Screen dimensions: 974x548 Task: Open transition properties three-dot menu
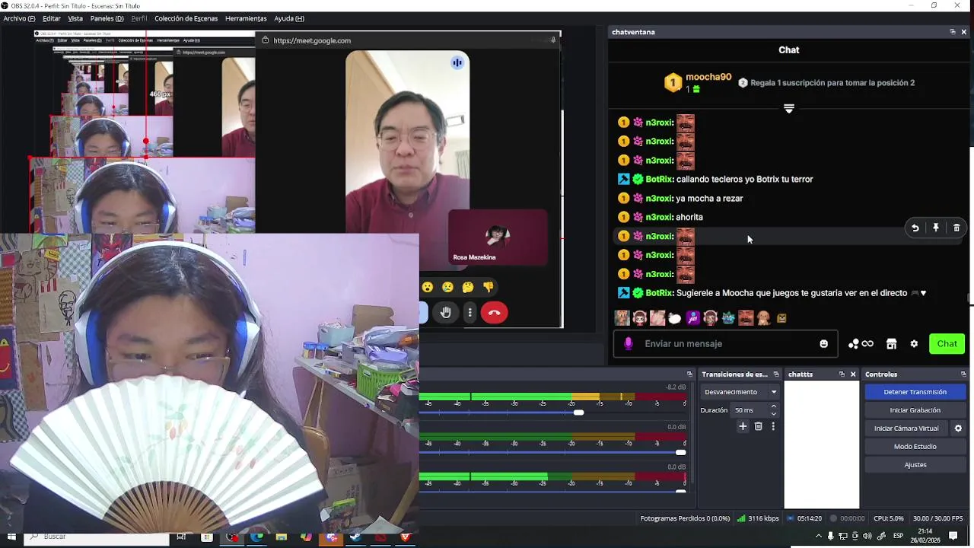(x=773, y=426)
